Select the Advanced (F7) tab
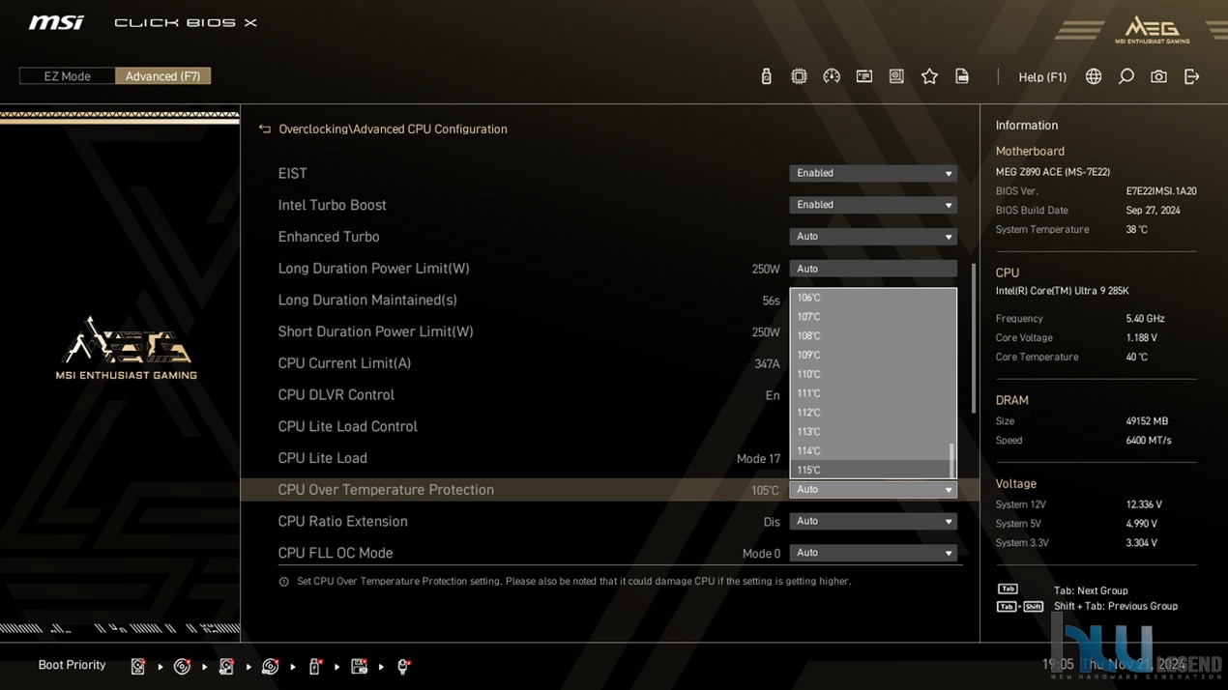 162,76
